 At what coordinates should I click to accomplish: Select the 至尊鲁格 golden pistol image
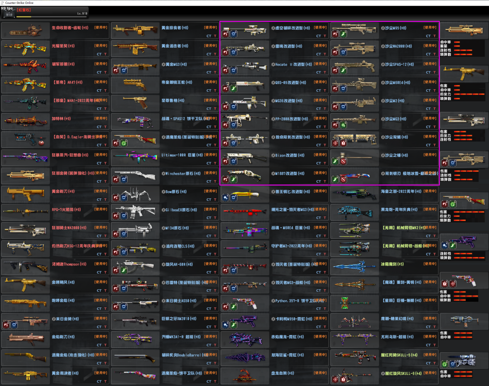(134, 103)
